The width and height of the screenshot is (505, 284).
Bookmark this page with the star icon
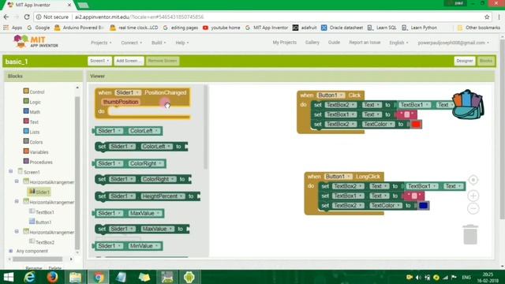[x=487, y=17]
